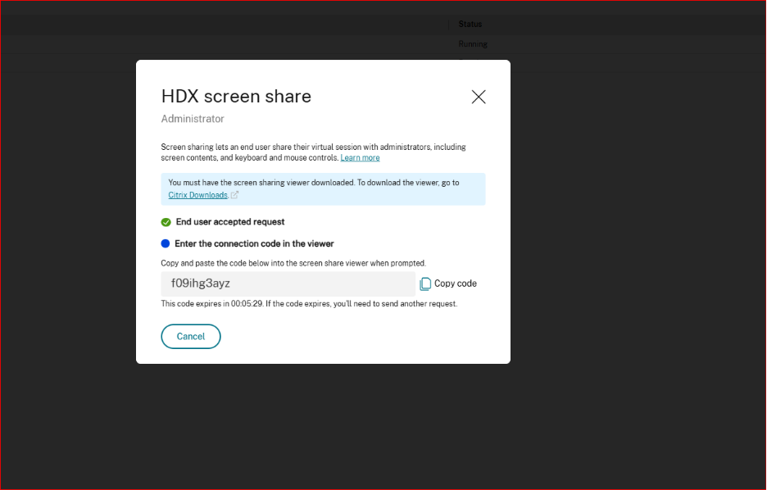Click the code expiration timer message
This screenshot has height=490, width=767.
coord(308,303)
